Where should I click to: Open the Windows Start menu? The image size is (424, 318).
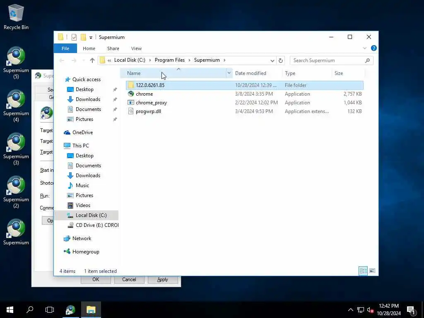pyautogui.click(x=10, y=310)
